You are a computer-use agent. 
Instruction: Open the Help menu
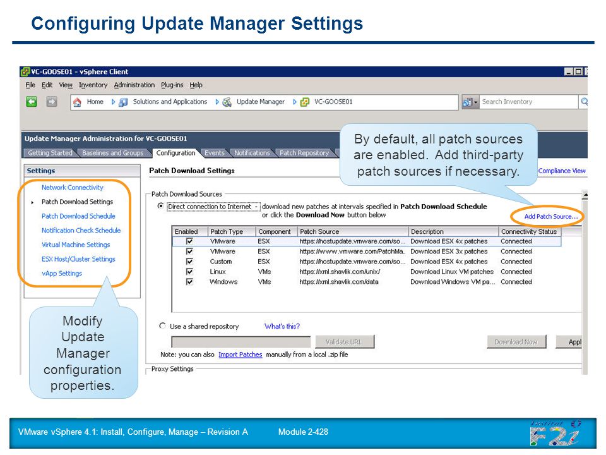196,85
